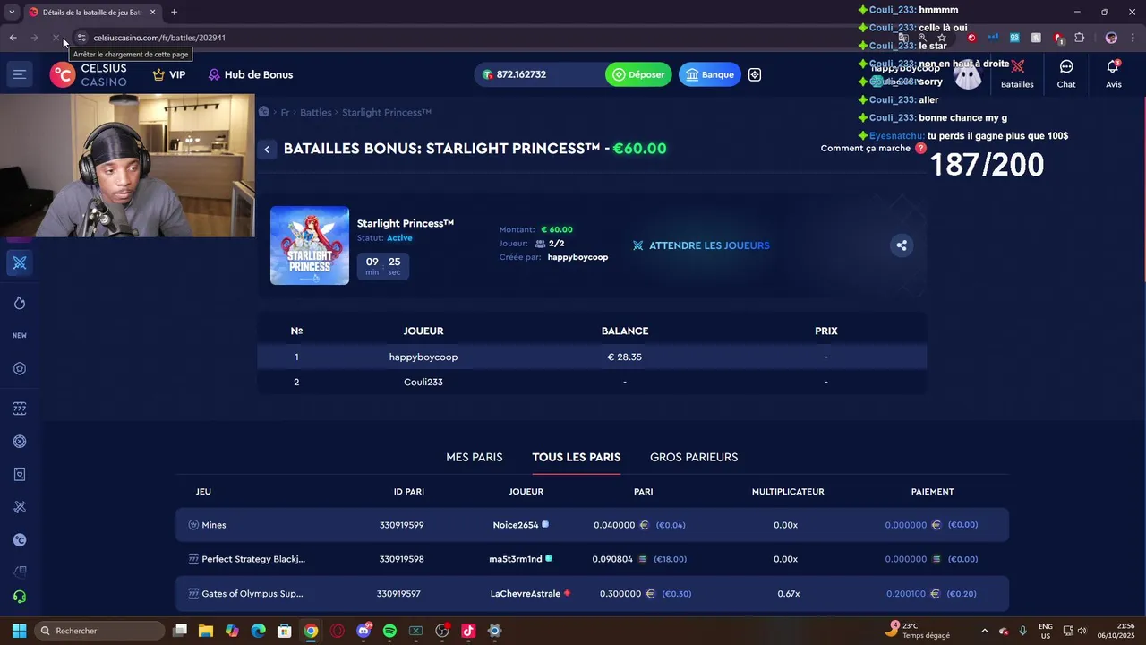Switch to the Tous les Paris tab
The width and height of the screenshot is (1146, 645).
tap(576, 457)
